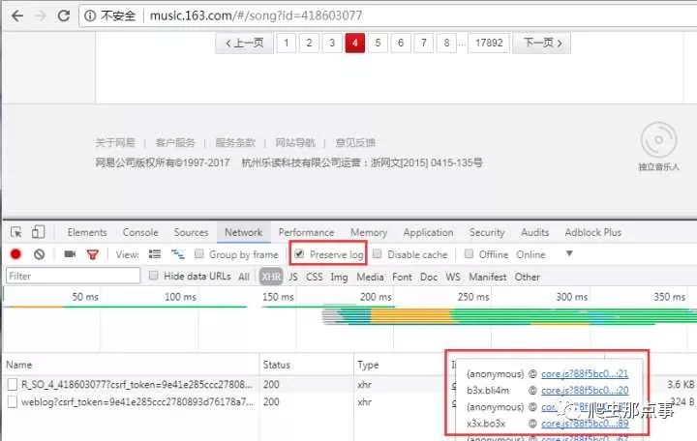697x441 pixels.
Task: Select the Img request type filter
Action: coord(339,277)
